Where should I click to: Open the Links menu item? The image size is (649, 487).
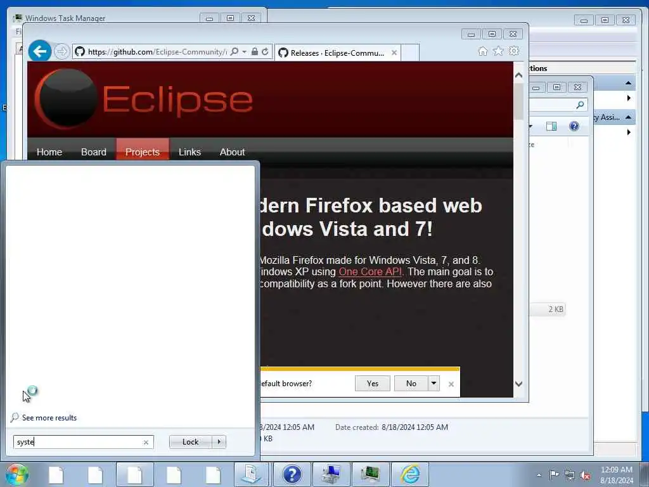tap(190, 152)
